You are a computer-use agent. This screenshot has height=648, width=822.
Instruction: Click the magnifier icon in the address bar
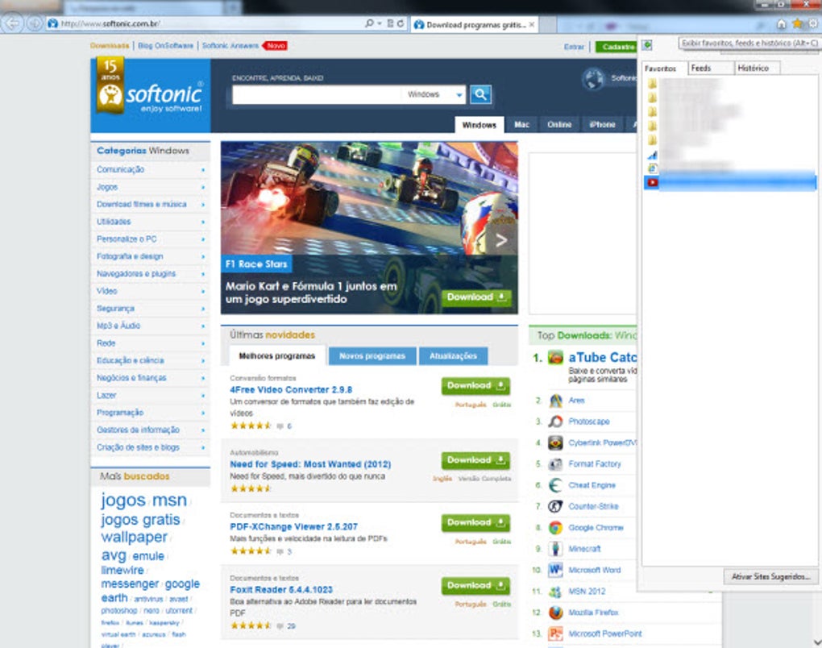coord(369,23)
